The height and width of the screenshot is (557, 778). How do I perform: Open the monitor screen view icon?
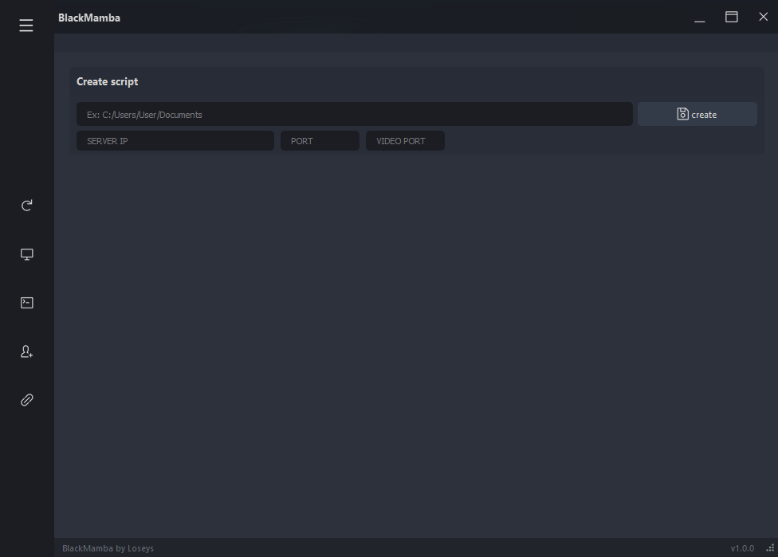click(27, 254)
